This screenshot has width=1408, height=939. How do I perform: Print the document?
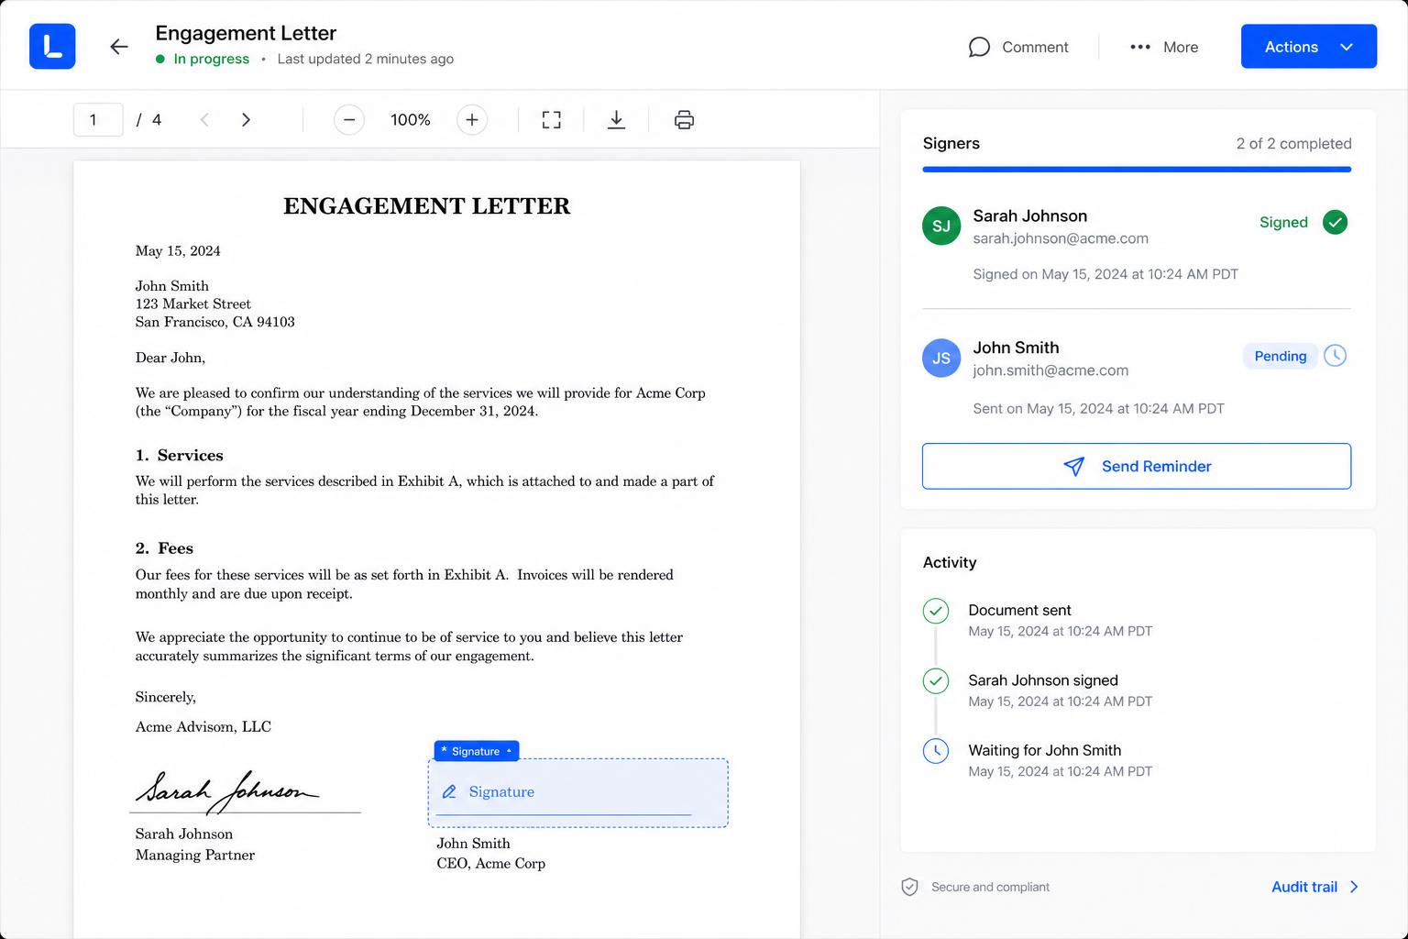[x=684, y=119]
